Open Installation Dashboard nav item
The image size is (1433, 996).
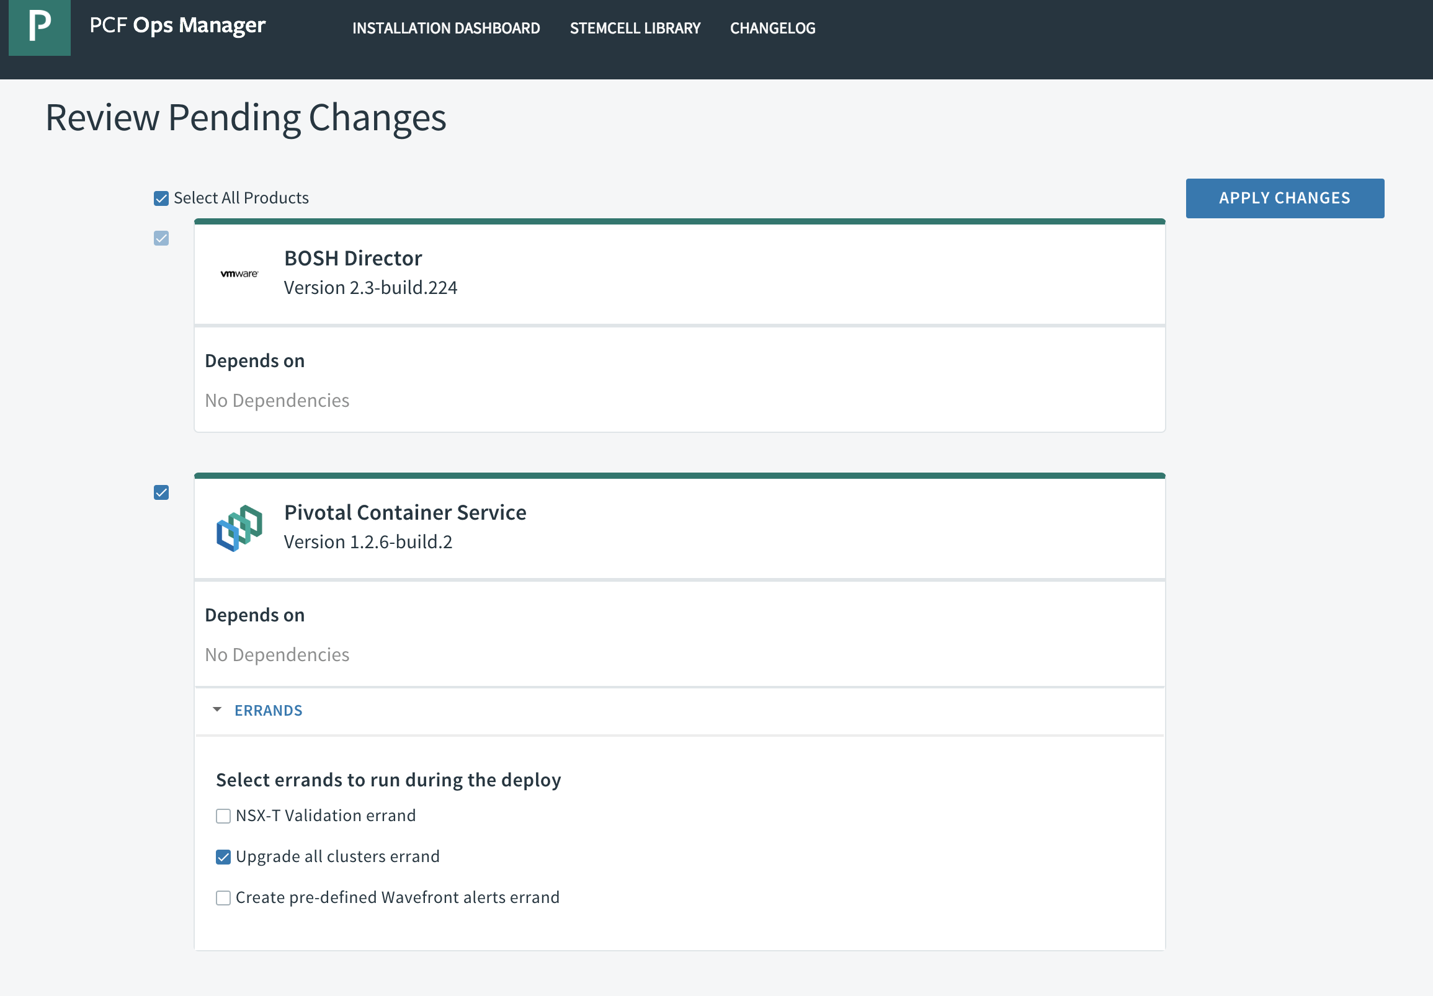click(x=445, y=28)
